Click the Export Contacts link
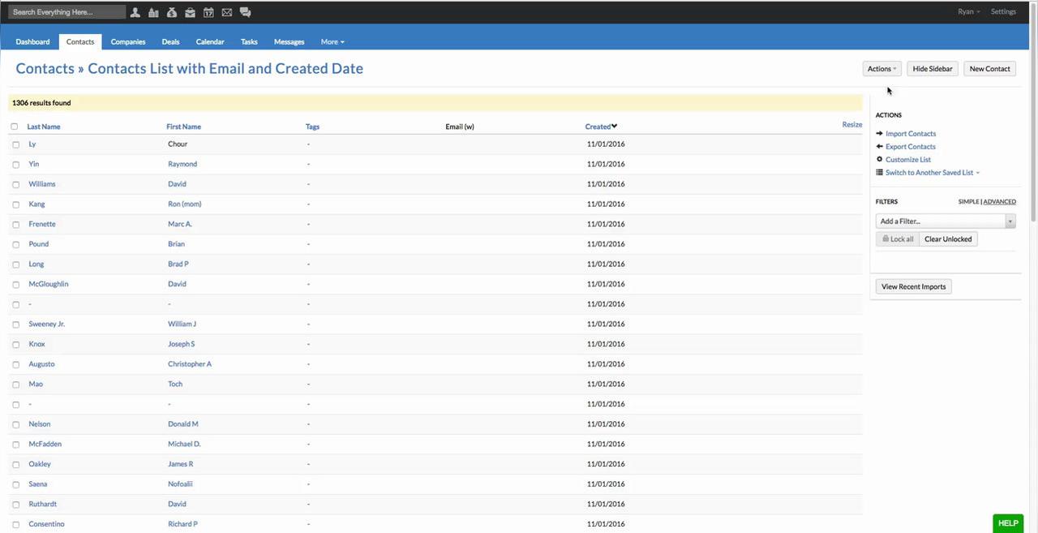The width and height of the screenshot is (1038, 533). click(910, 147)
